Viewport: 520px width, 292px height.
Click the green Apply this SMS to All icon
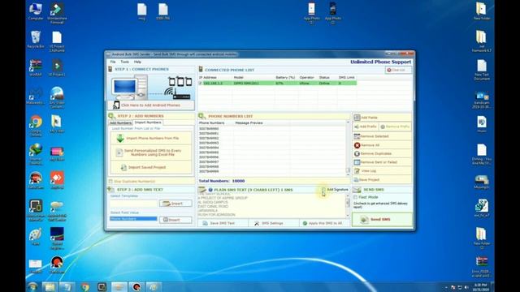(x=305, y=224)
